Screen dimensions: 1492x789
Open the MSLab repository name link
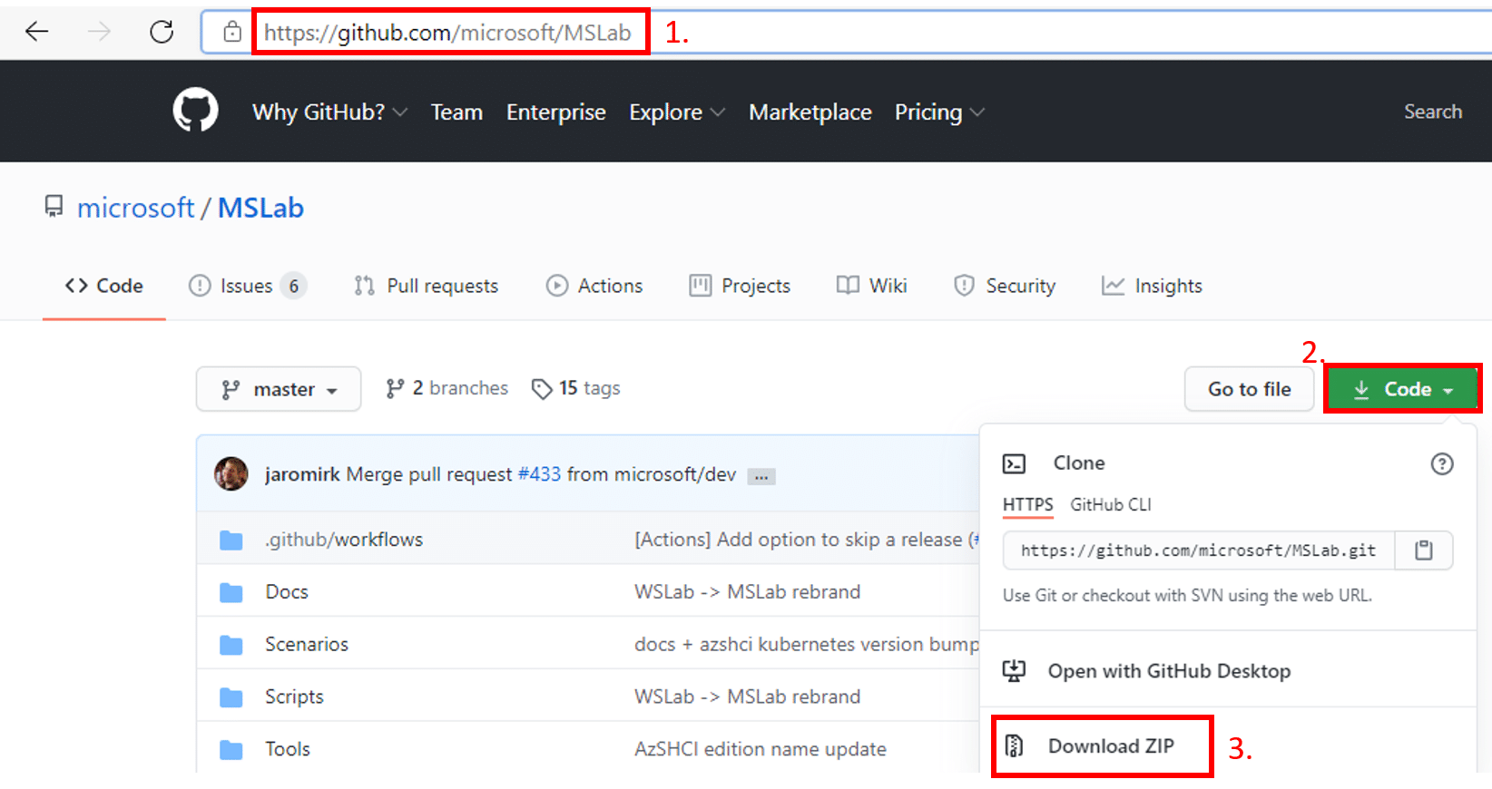point(260,208)
